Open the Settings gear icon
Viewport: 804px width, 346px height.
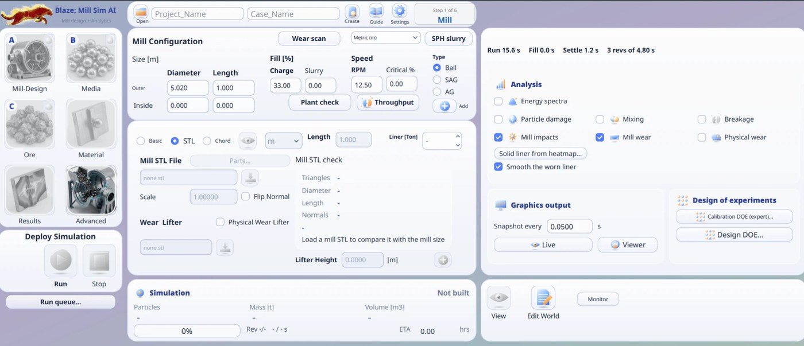pyautogui.click(x=400, y=11)
